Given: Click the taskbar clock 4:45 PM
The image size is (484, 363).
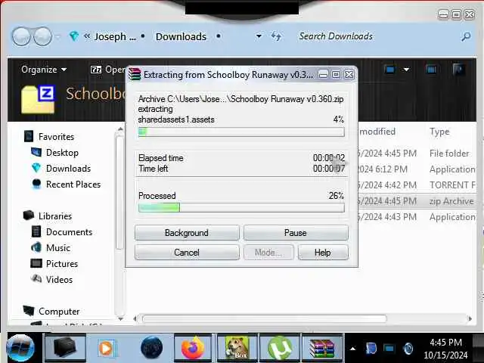Looking at the screenshot, I should point(445,343).
